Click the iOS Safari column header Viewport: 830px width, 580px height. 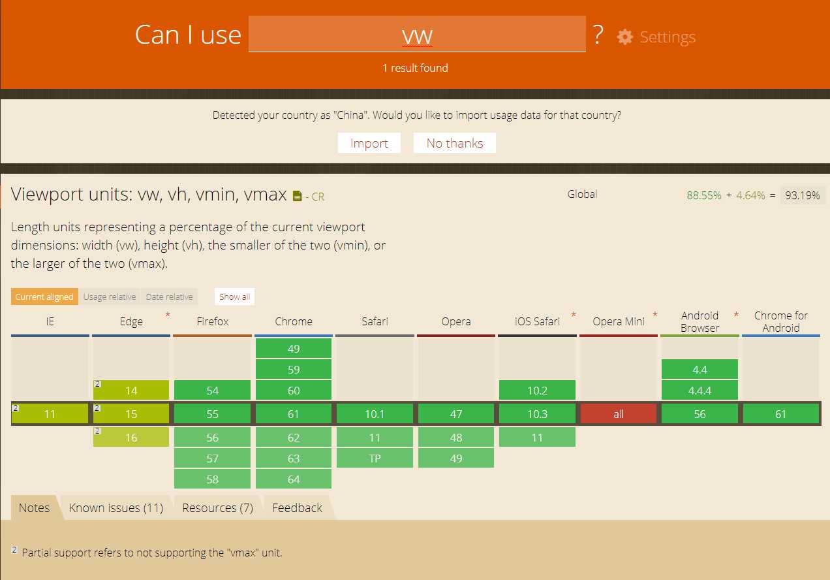(537, 321)
